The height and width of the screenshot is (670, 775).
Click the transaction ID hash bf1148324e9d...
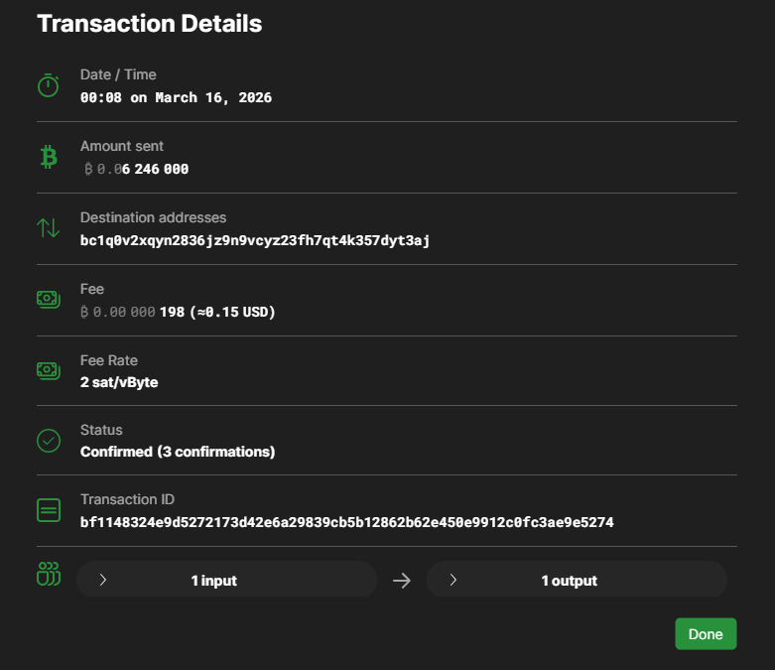pyautogui.click(x=346, y=521)
